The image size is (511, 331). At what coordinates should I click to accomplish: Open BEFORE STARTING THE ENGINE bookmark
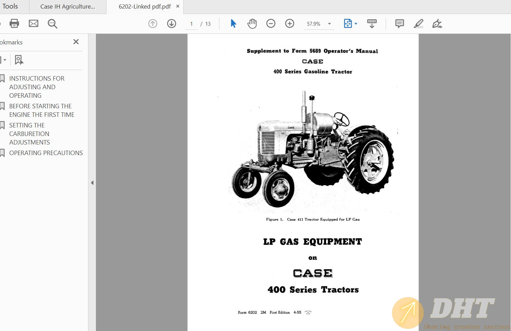tap(42, 110)
